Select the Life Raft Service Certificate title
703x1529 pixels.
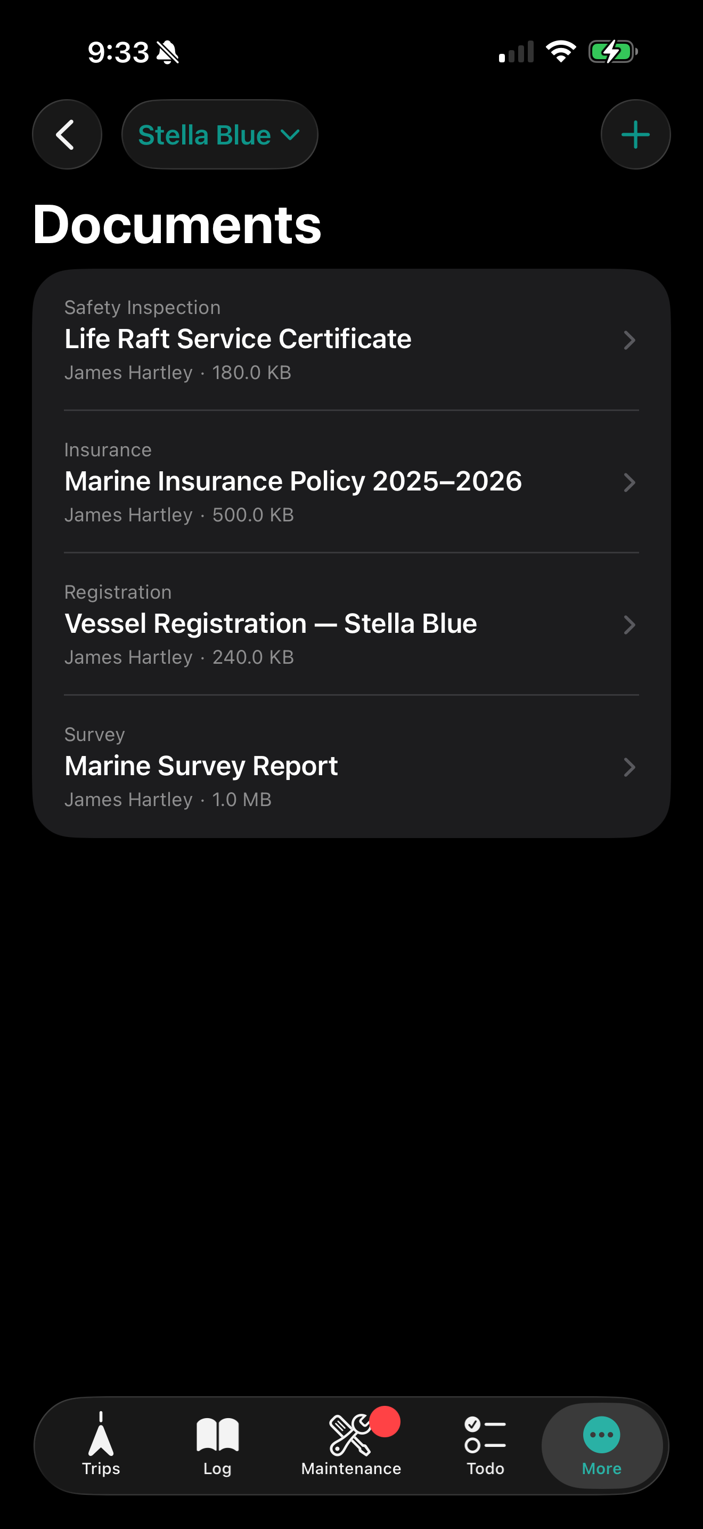pyautogui.click(x=238, y=339)
